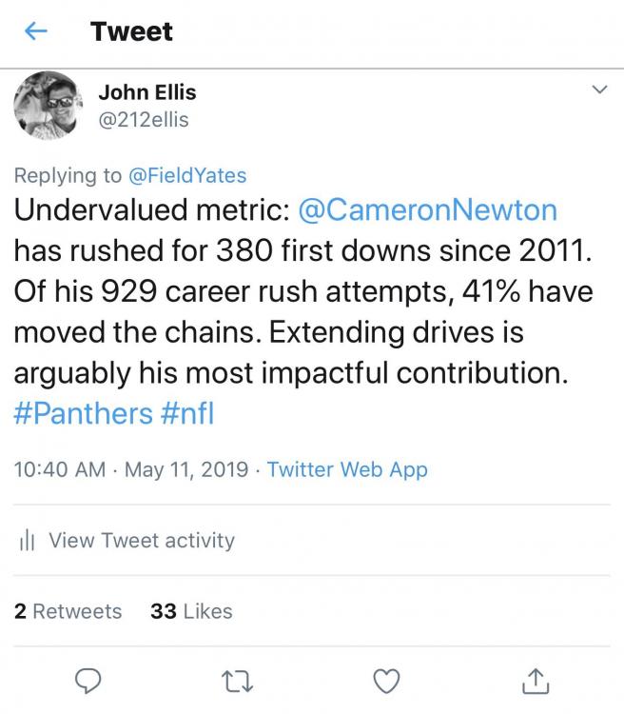
Task: Open the share tweet icon
Action: [x=536, y=680]
